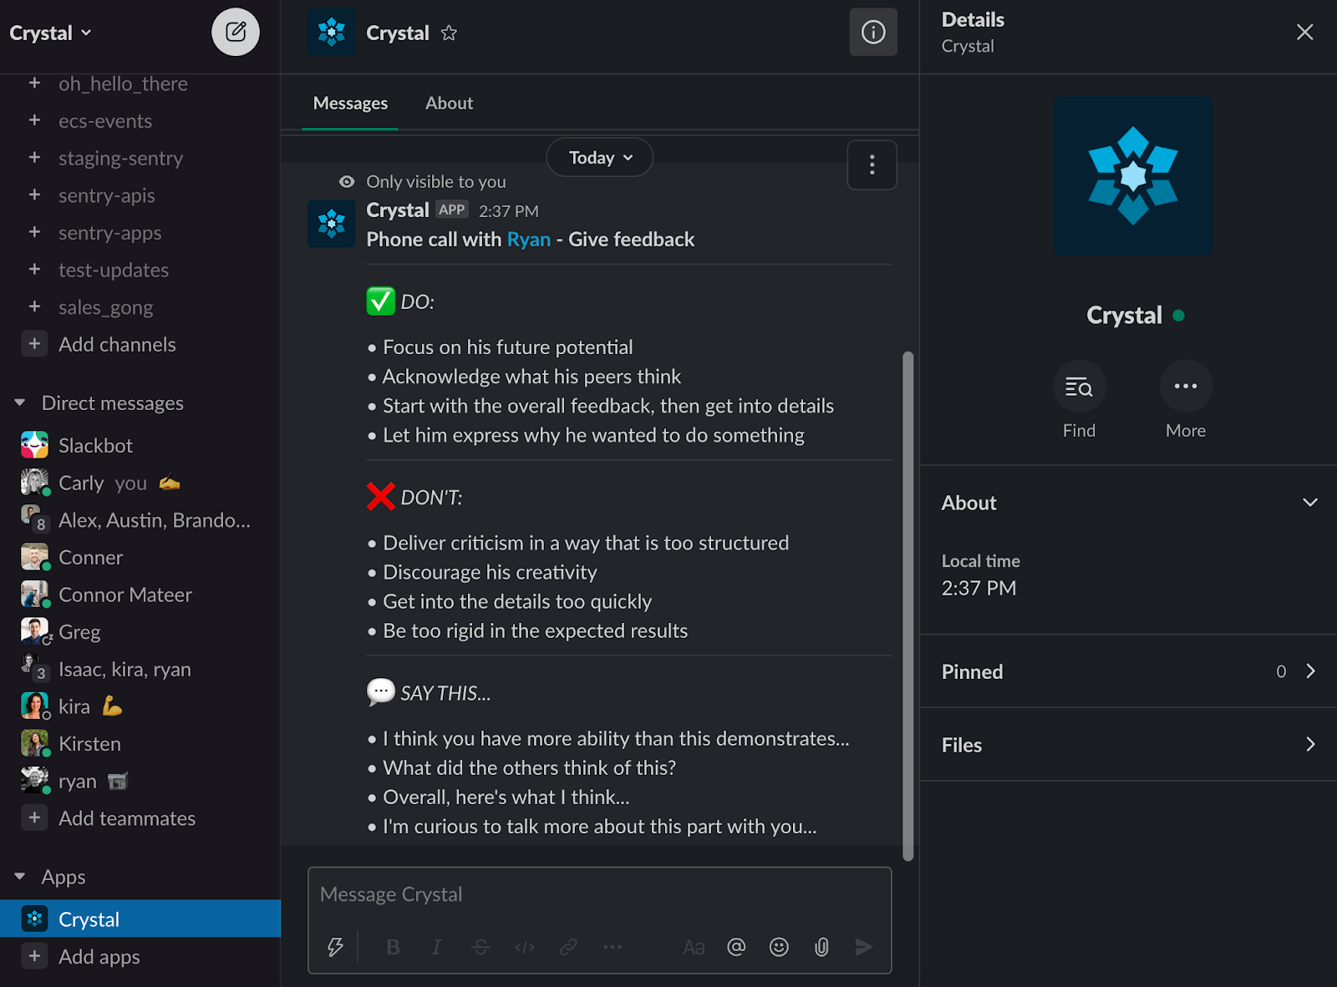The width and height of the screenshot is (1337, 987).
Task: Switch to the About tab
Action: tap(449, 104)
